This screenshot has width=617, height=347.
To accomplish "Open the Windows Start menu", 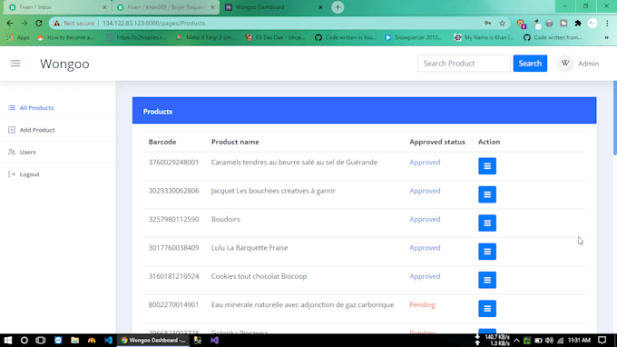I will tap(8, 341).
